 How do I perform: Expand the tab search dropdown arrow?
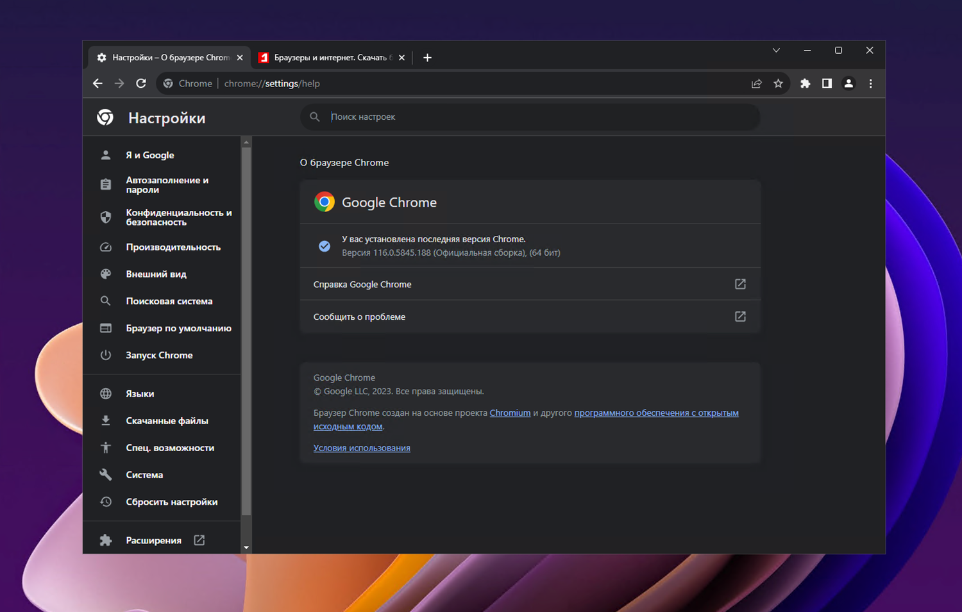point(776,50)
